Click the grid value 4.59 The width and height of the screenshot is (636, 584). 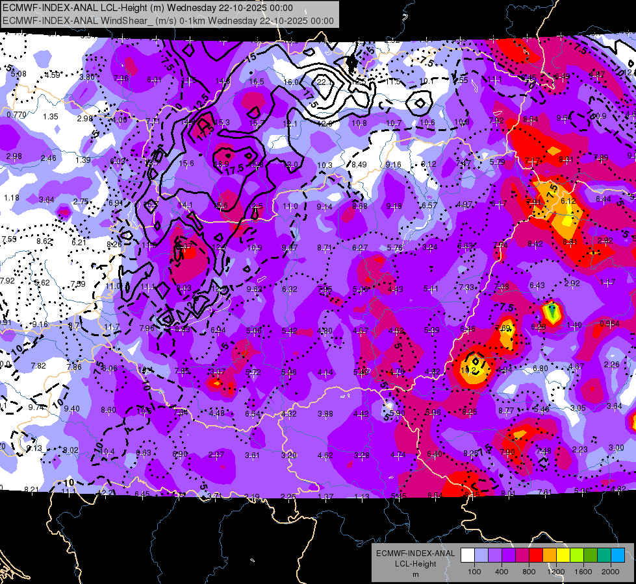(53, 75)
